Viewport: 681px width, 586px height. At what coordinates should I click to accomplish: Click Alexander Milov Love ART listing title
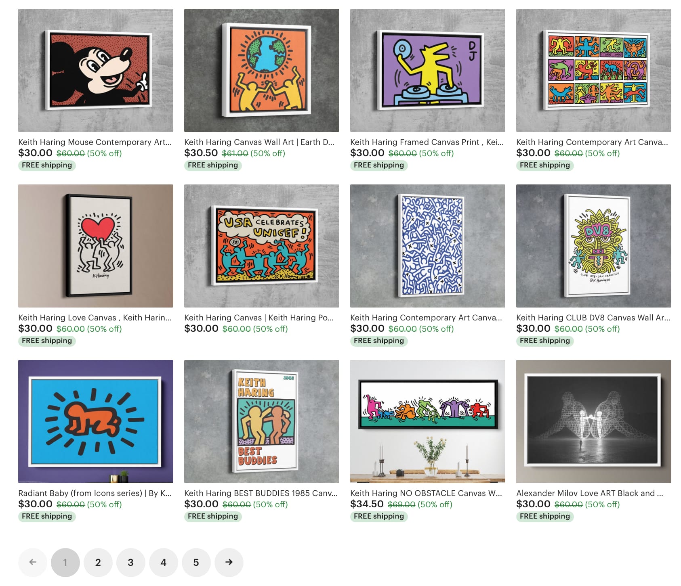pos(590,493)
